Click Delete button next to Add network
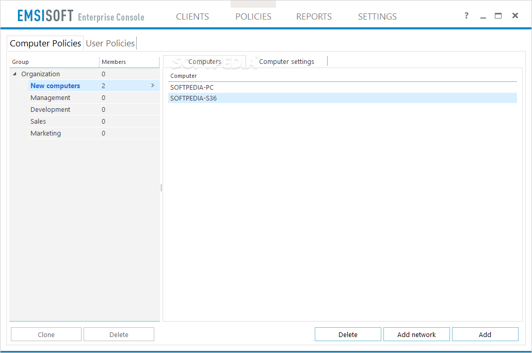Screen dimensions: 532x353 (x=348, y=334)
